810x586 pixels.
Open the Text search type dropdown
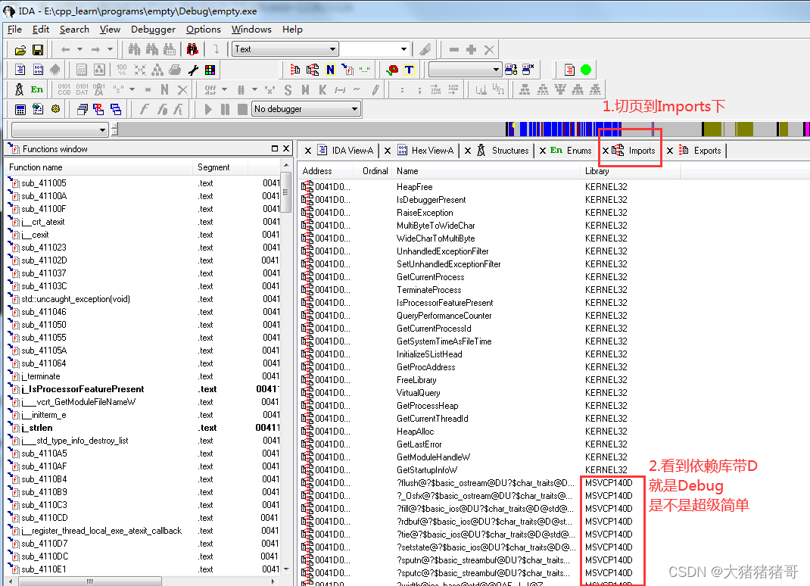coord(332,50)
